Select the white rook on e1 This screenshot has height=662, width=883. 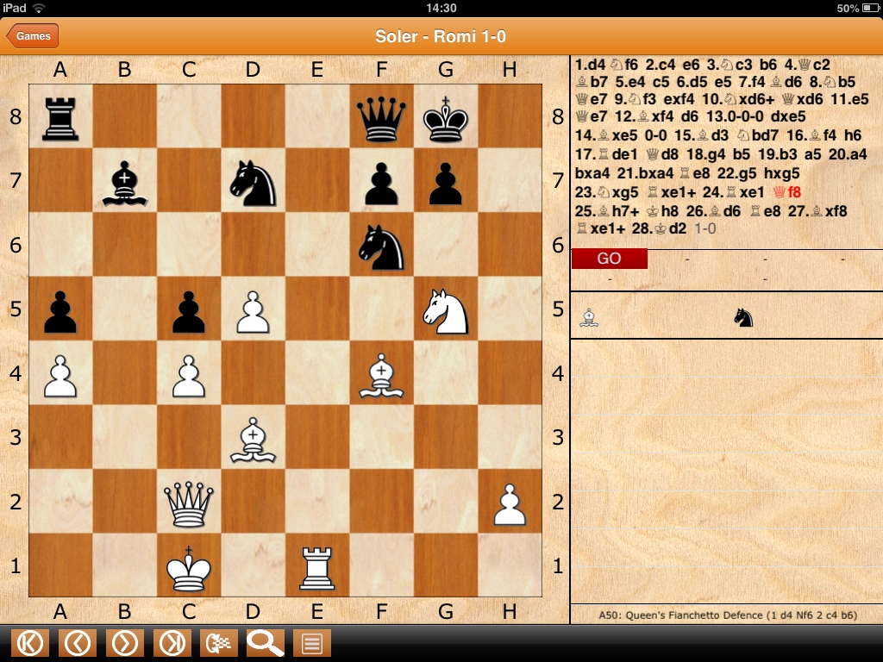pyautogui.click(x=316, y=567)
